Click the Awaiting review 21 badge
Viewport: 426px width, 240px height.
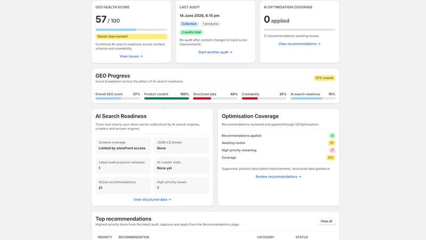tap(331, 143)
